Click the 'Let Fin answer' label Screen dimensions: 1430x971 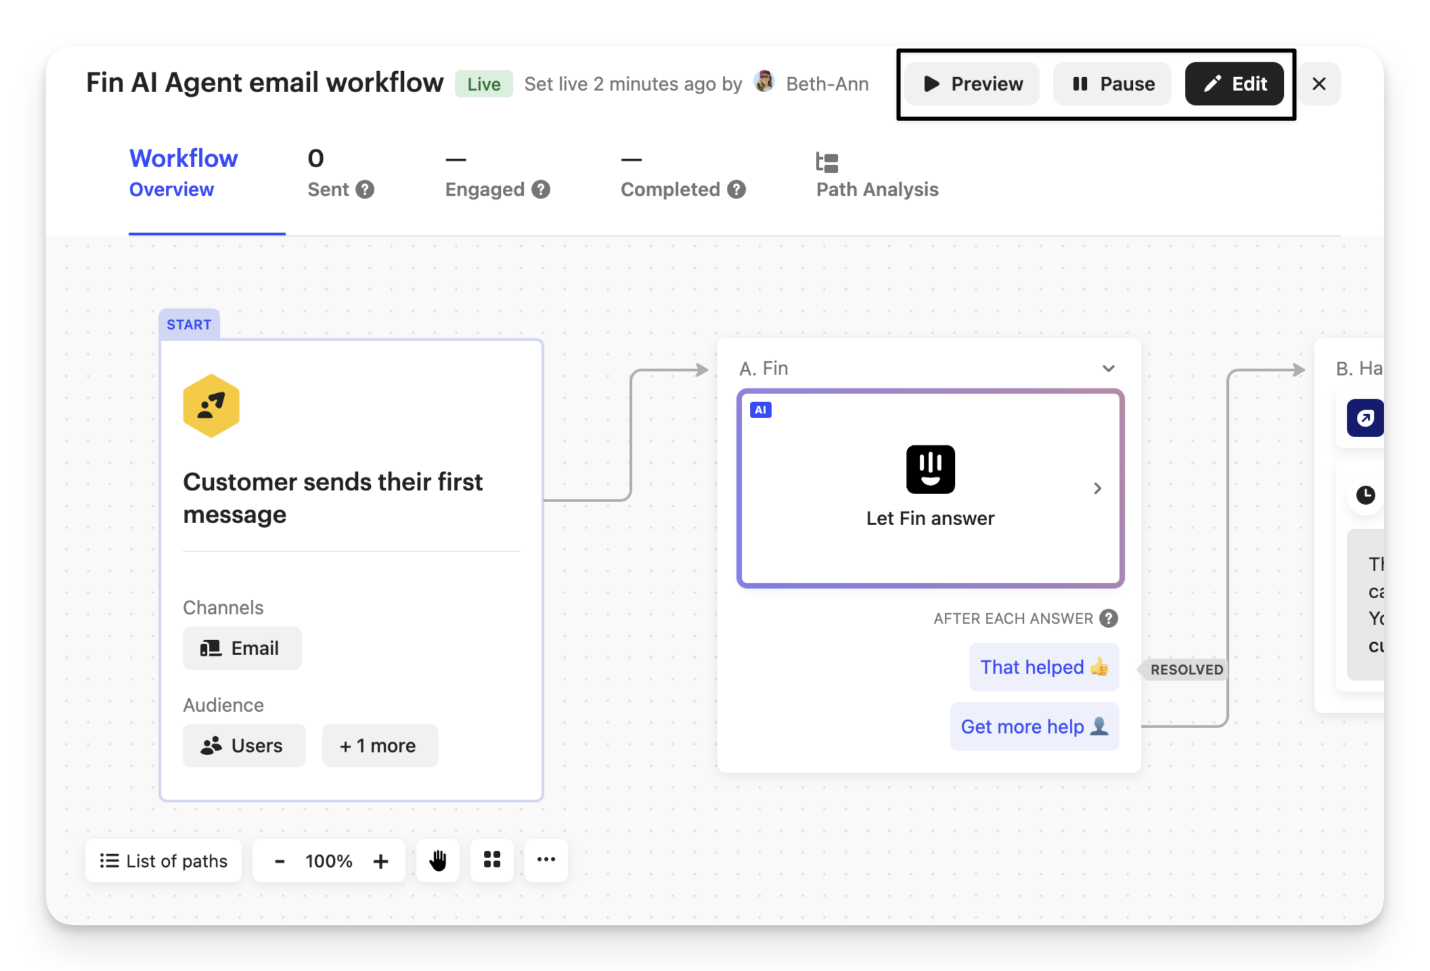point(931,518)
